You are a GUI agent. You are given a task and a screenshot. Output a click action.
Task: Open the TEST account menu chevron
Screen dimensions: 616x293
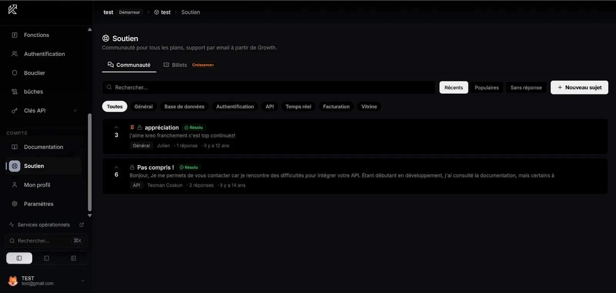(x=83, y=281)
